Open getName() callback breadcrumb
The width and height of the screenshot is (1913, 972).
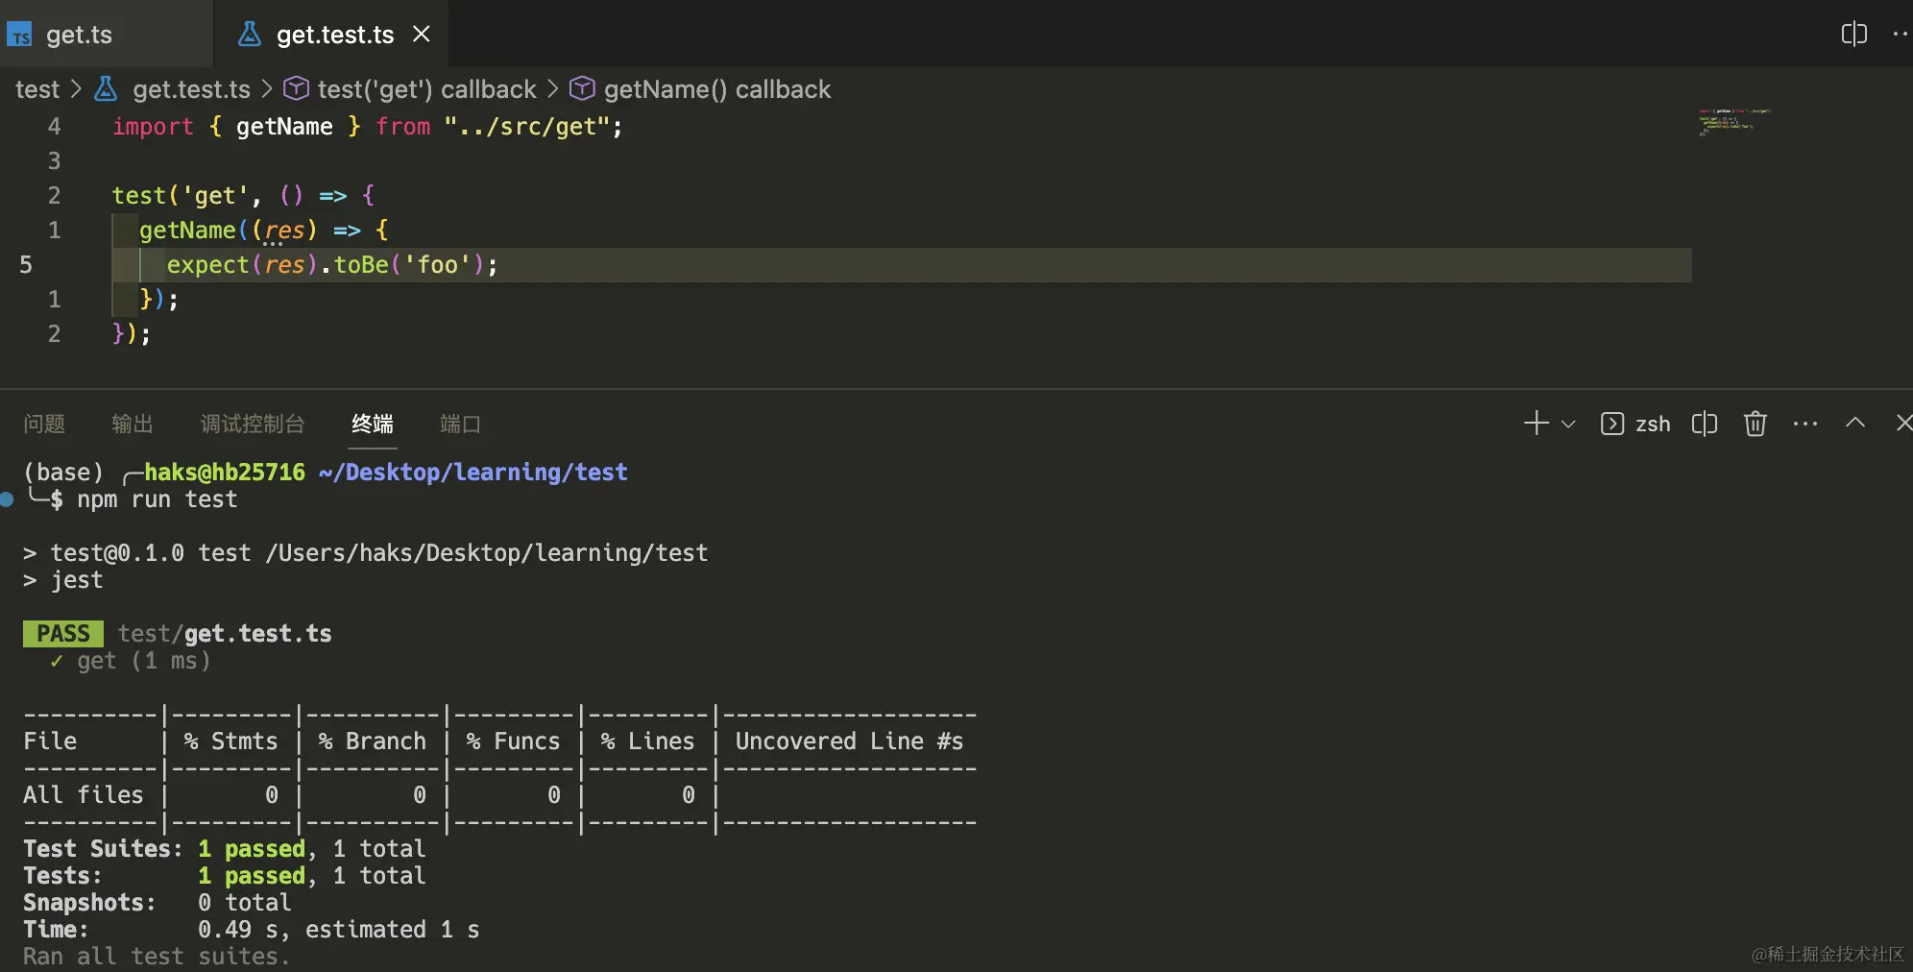click(x=716, y=89)
